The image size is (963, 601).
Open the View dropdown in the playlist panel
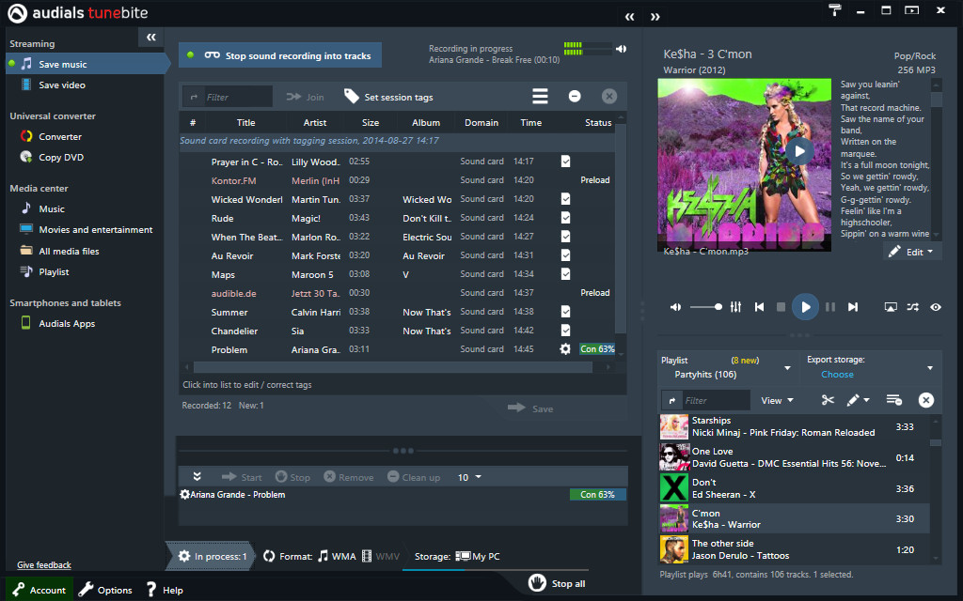775,400
